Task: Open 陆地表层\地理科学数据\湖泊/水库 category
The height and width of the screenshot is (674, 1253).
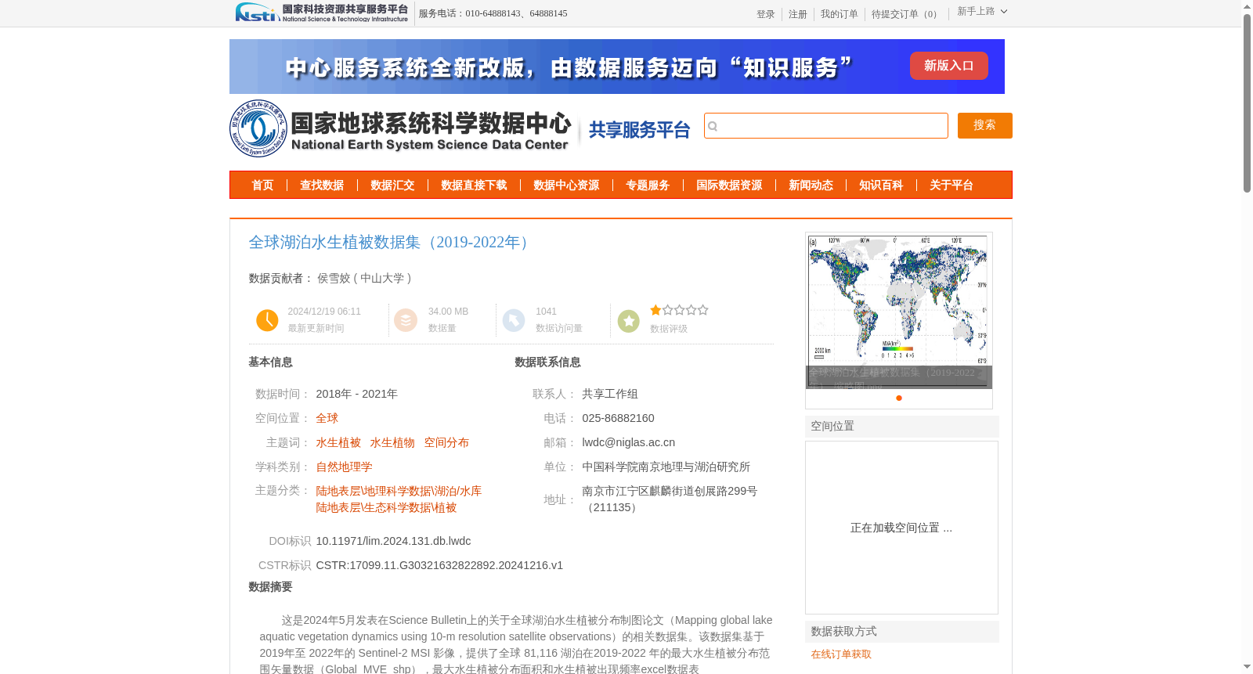Action: point(399,491)
